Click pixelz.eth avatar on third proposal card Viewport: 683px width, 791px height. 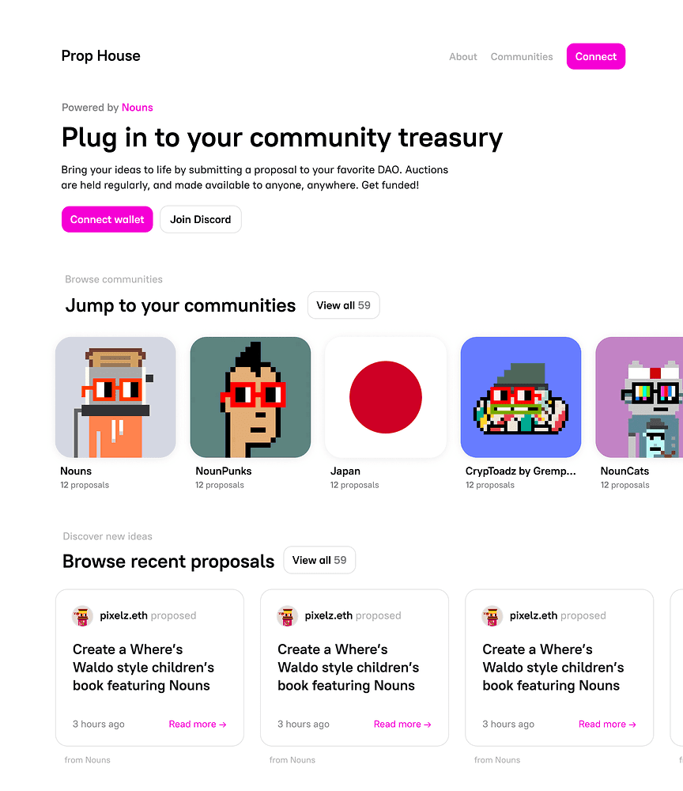coord(492,616)
